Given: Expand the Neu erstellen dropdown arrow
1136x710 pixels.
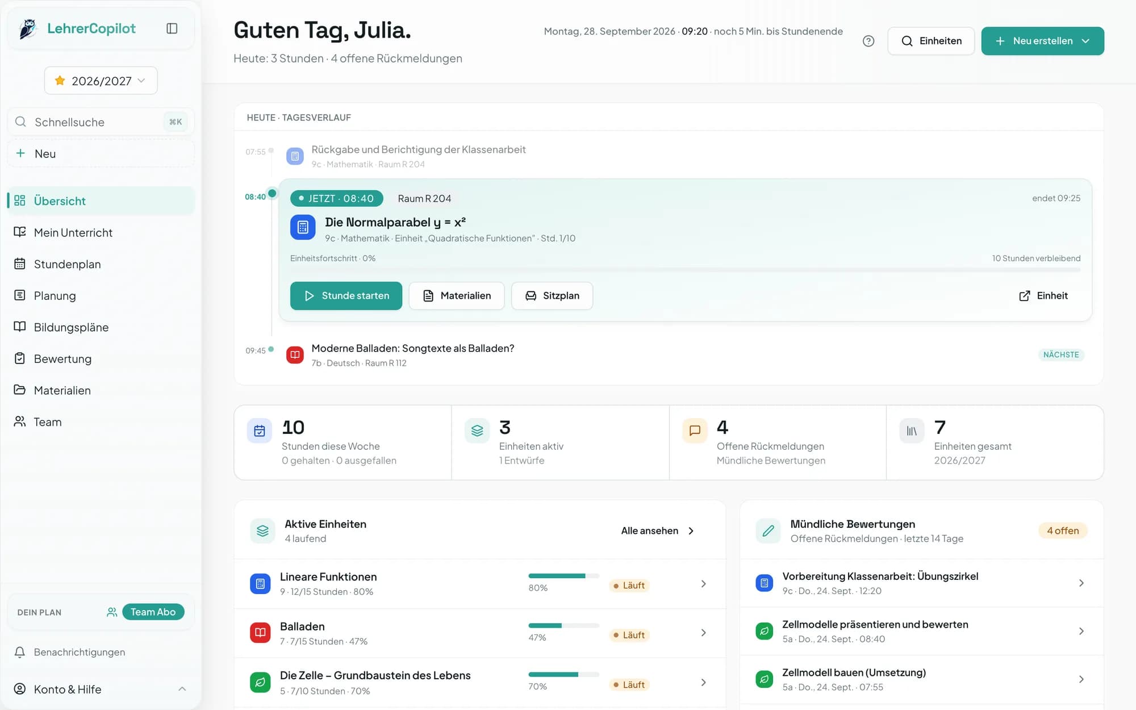Looking at the screenshot, I should 1085,41.
